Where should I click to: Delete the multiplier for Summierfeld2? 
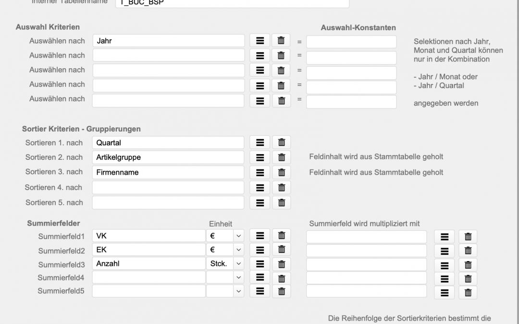click(468, 251)
